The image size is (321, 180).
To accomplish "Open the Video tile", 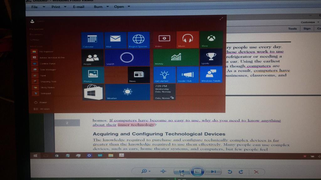I will (x=164, y=40).
